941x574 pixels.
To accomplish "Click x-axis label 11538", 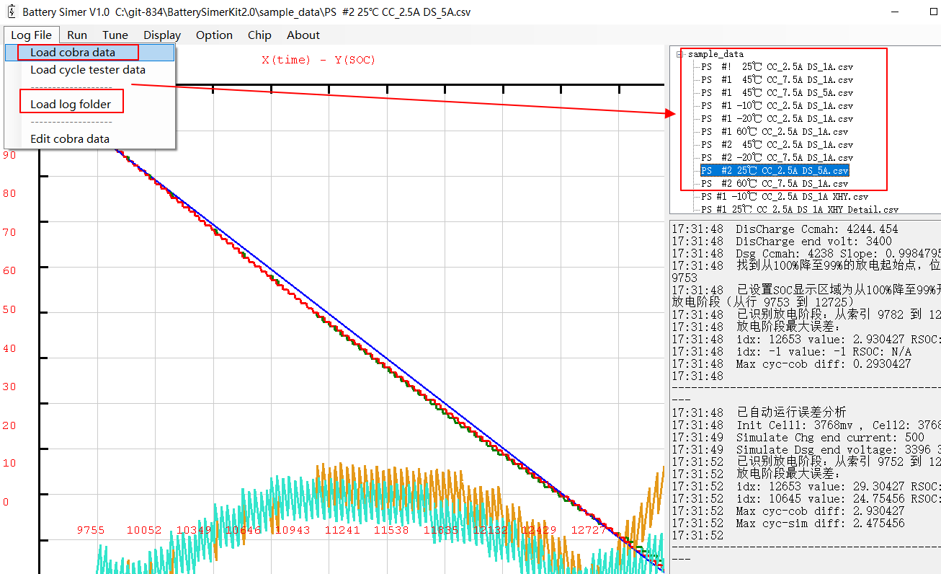I will pos(391,530).
